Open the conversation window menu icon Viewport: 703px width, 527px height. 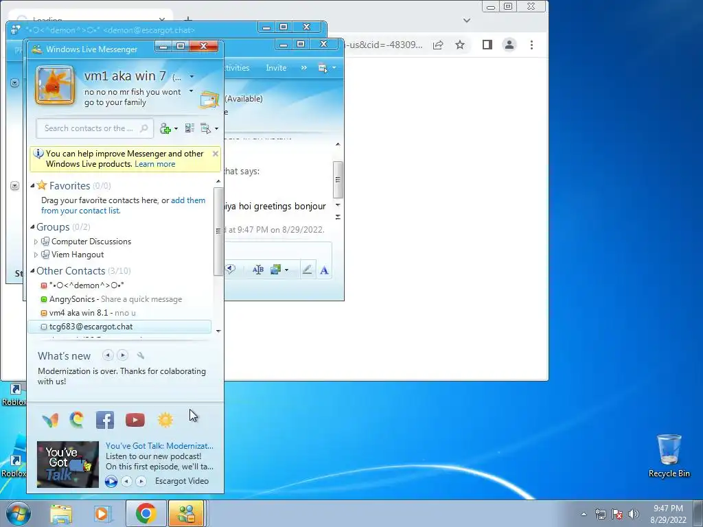pyautogui.click(x=323, y=68)
